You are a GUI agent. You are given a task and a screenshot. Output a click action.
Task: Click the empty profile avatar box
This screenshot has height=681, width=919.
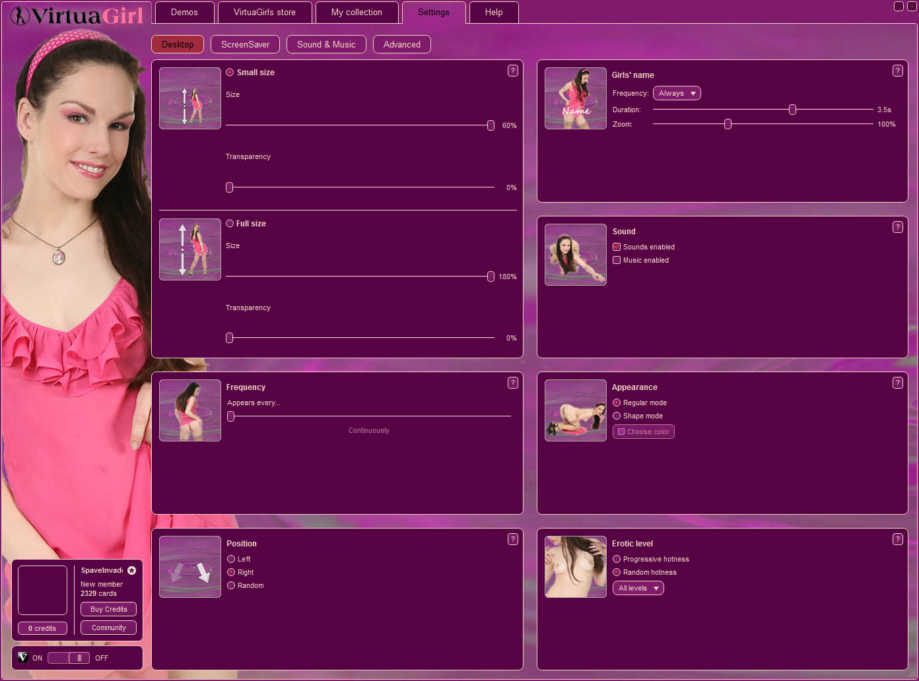pyautogui.click(x=42, y=590)
